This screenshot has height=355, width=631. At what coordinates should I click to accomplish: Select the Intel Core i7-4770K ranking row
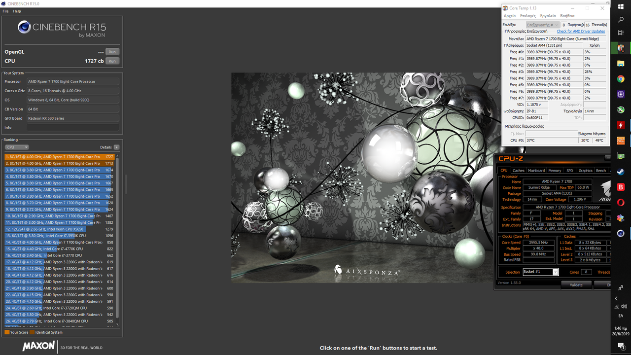(x=60, y=248)
